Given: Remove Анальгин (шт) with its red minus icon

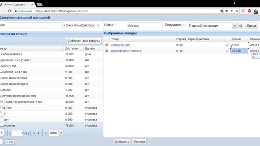Looking at the screenshot, I should tap(106, 45).
